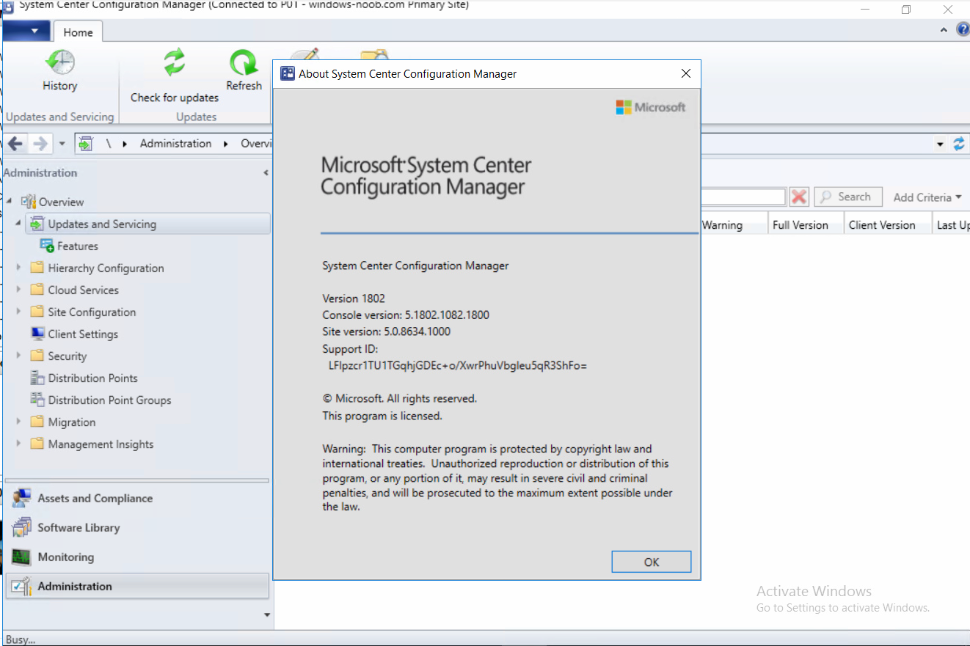This screenshot has height=646, width=970.
Task: Select Distribution Point Groups tree item
Action: tap(109, 400)
